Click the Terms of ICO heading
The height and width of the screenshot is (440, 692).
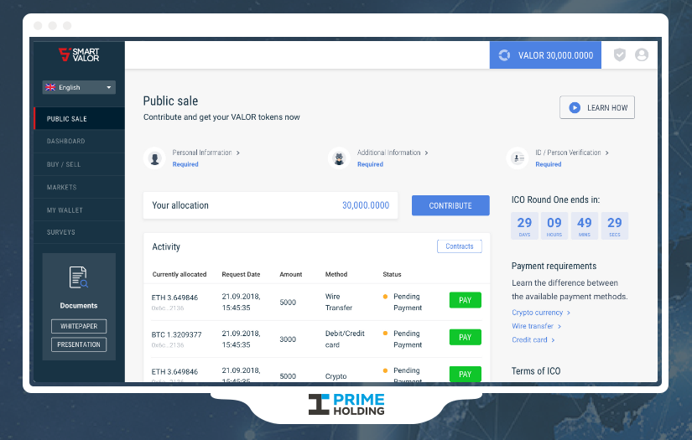[536, 370]
